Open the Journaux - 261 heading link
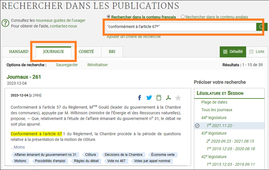The height and width of the screenshot is (170, 269). 24,77
